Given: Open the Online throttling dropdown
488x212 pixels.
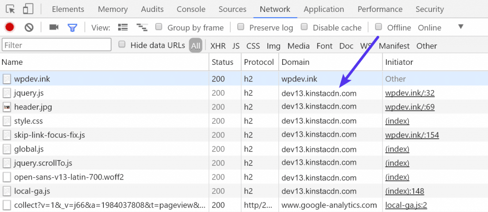Looking at the screenshot, I should [x=429, y=28].
